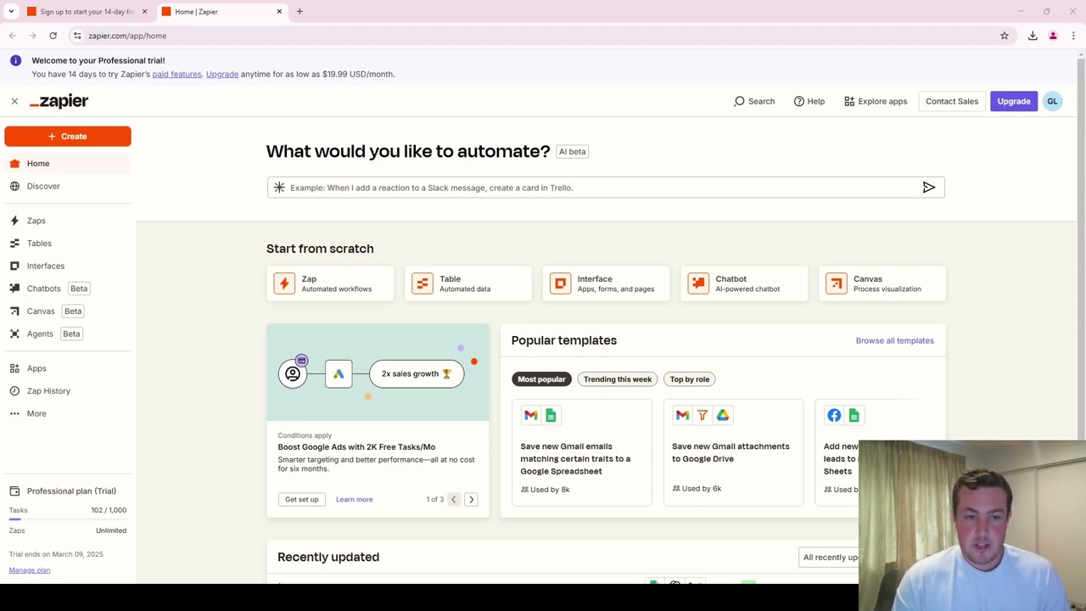Click Professional plan (Trial) label

point(71,490)
